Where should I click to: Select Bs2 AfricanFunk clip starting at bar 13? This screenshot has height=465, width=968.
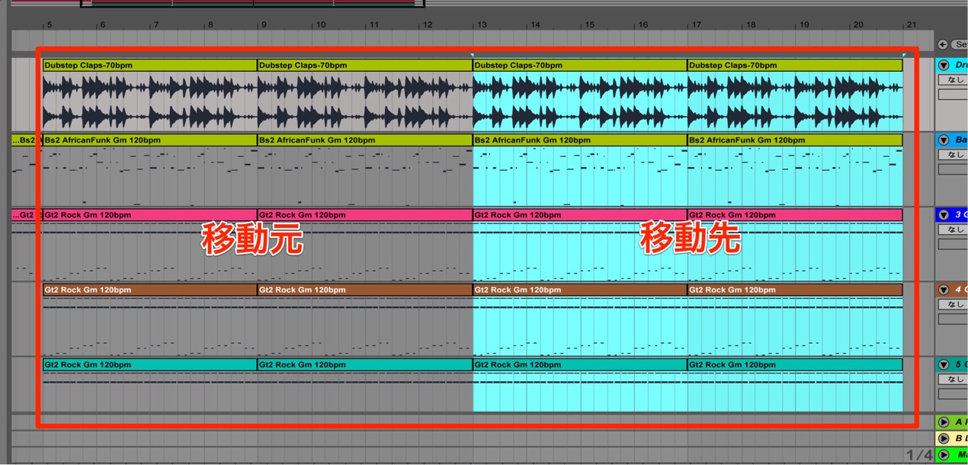580,140
